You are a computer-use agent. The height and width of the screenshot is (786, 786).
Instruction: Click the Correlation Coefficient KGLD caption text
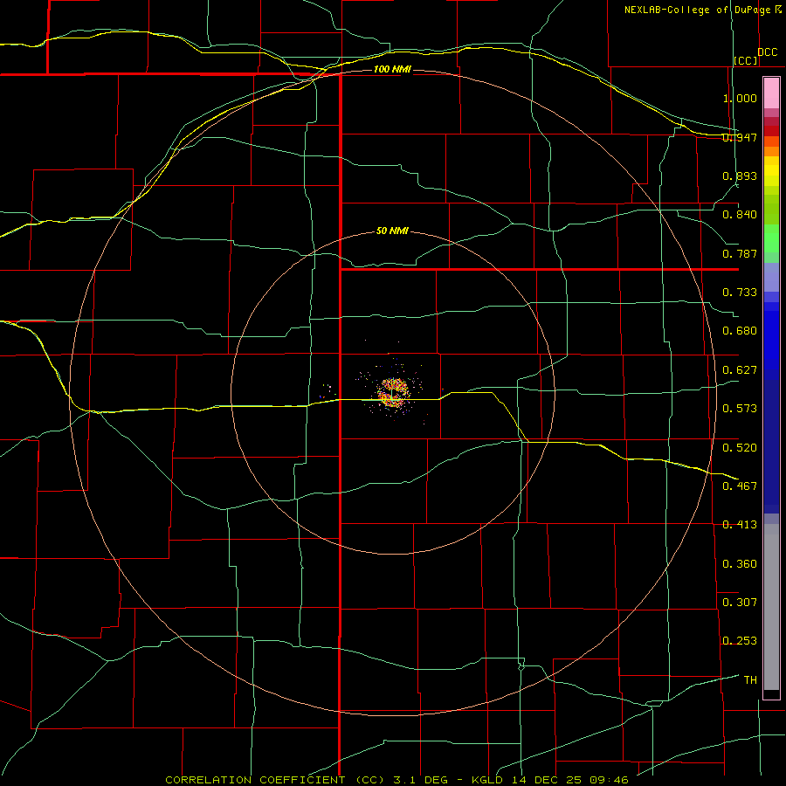coord(396,780)
